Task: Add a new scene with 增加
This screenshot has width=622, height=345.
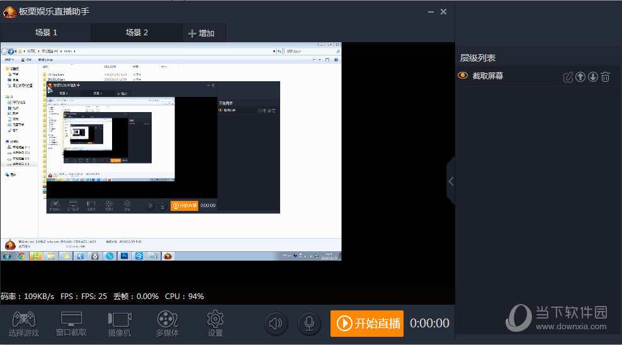Action: point(201,33)
